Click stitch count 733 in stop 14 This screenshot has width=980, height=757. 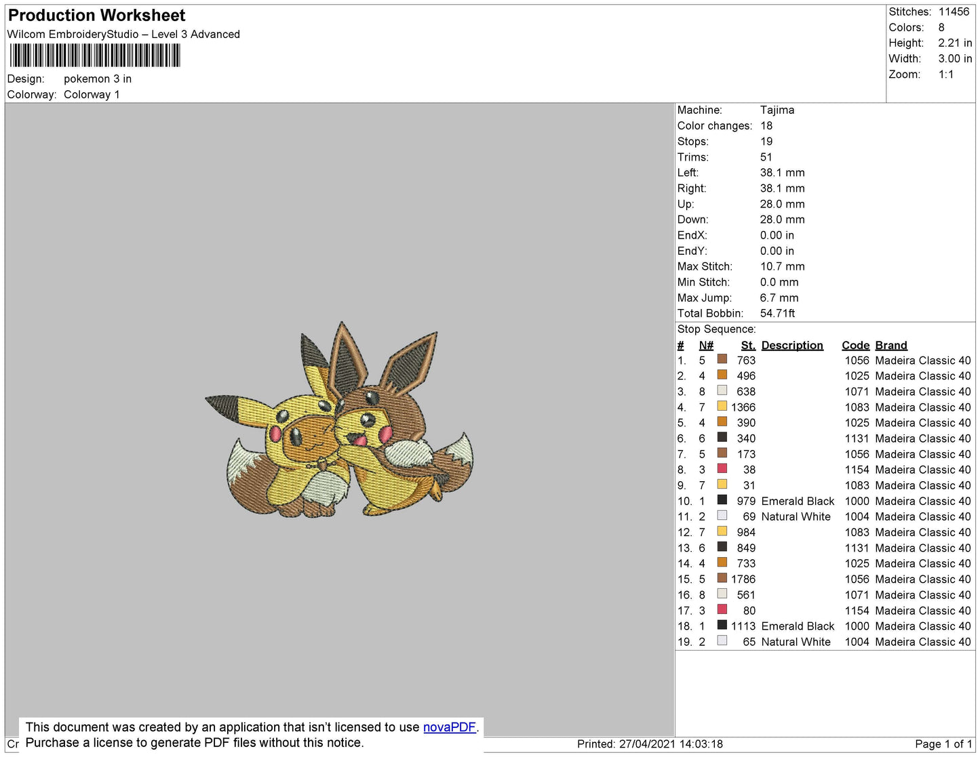(x=746, y=564)
